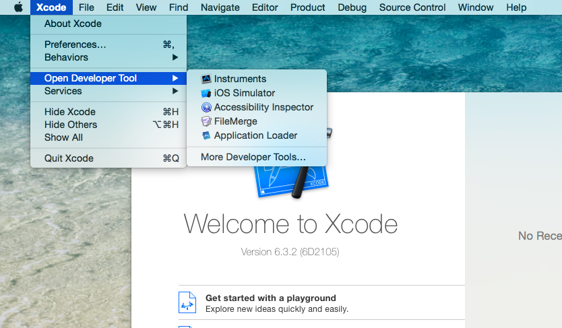Open Application Loader from the submenu
The height and width of the screenshot is (328, 562).
coord(257,135)
